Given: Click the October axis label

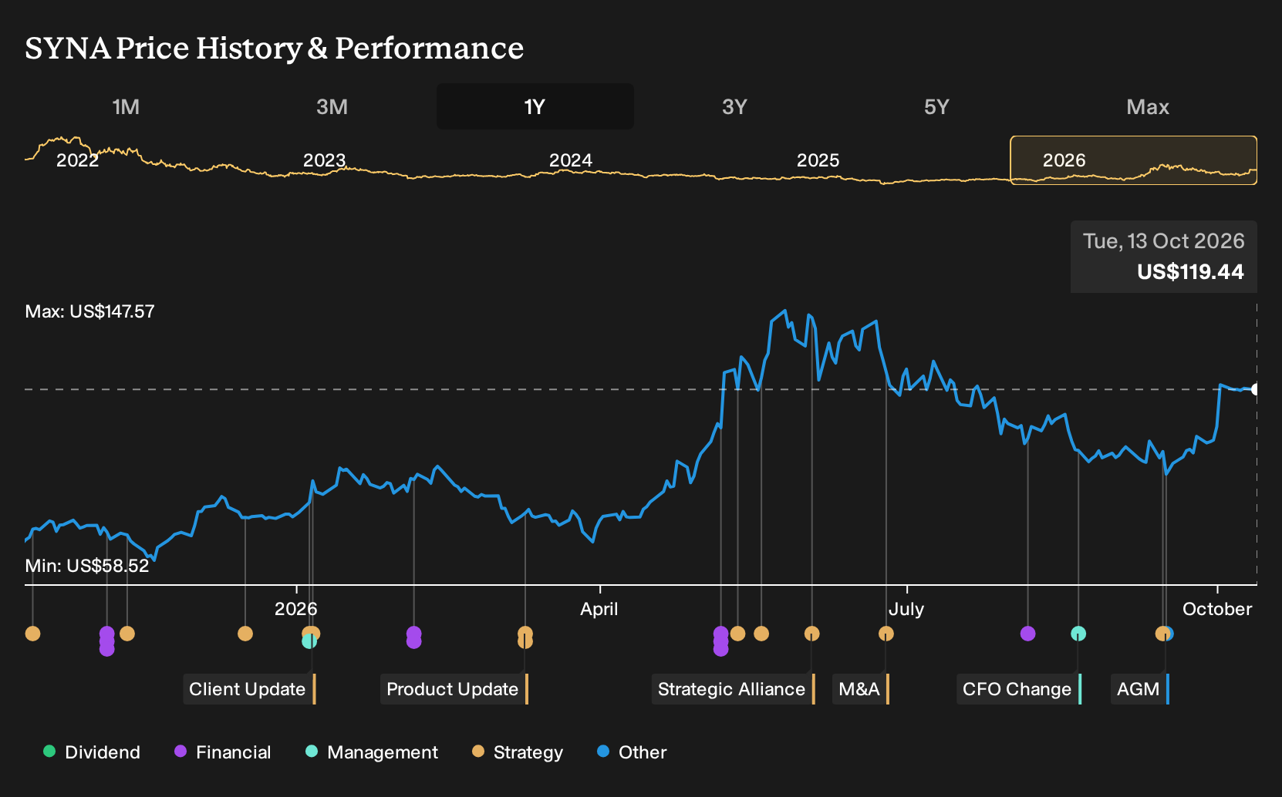Looking at the screenshot, I should click(x=1217, y=609).
